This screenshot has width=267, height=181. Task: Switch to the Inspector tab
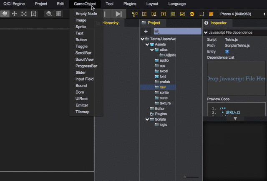[x=218, y=23]
